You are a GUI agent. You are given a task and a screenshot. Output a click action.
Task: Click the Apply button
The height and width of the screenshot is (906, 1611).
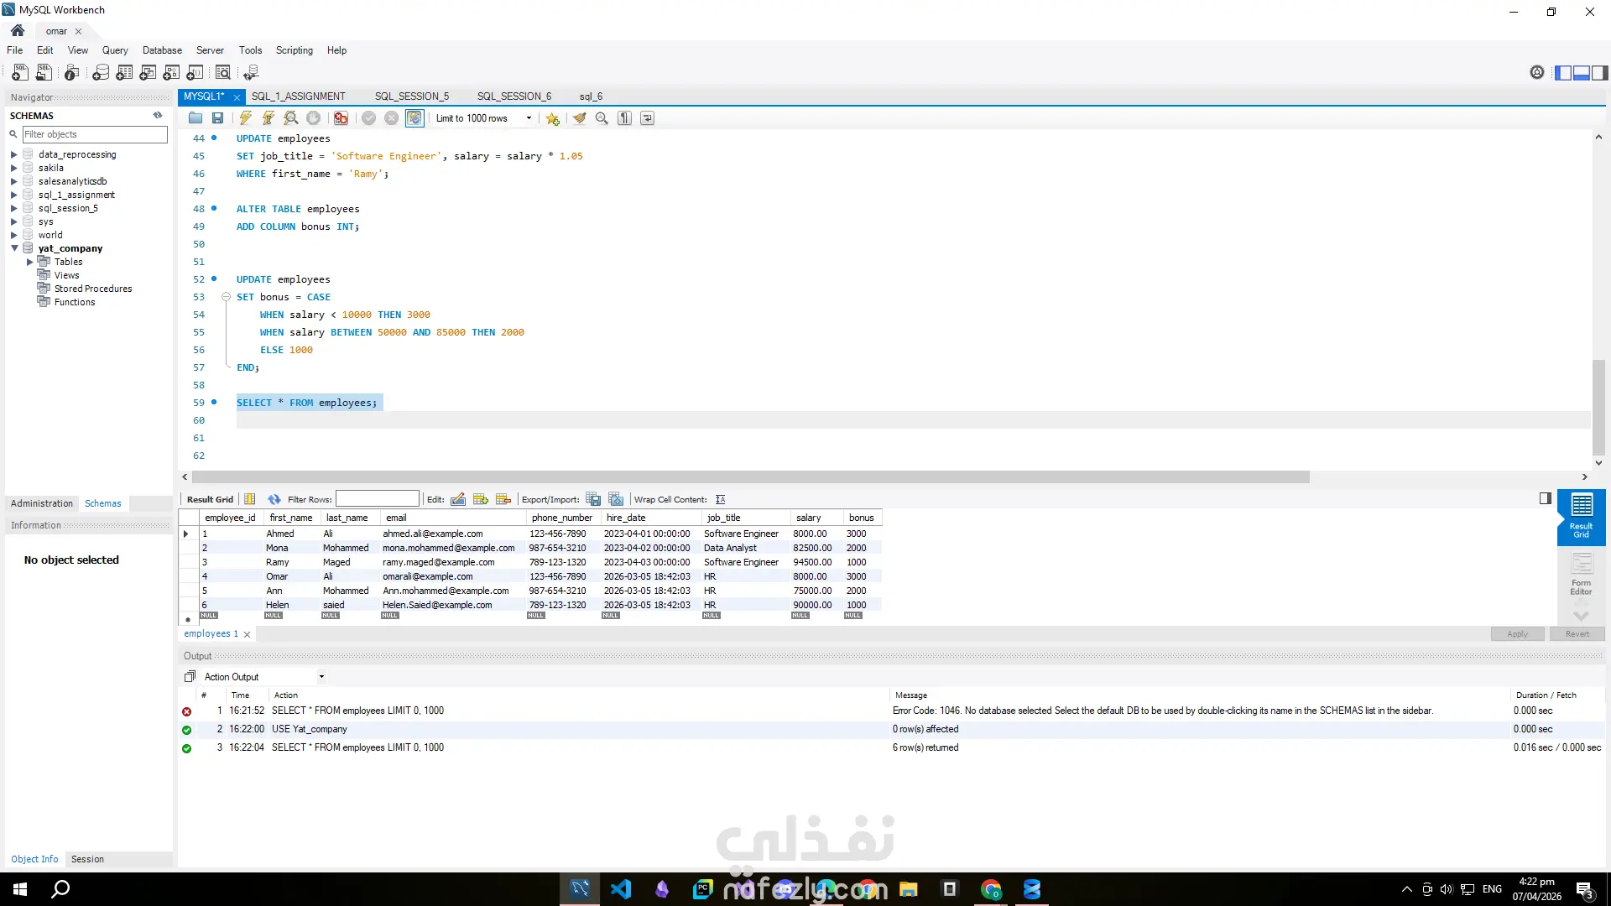pyautogui.click(x=1517, y=634)
